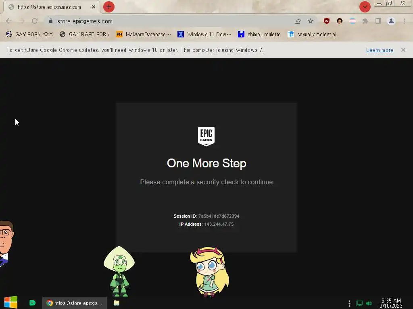Screen dimensions: 413x309
Task: Dismiss the Chrome update infobar
Action: [x=403, y=50]
